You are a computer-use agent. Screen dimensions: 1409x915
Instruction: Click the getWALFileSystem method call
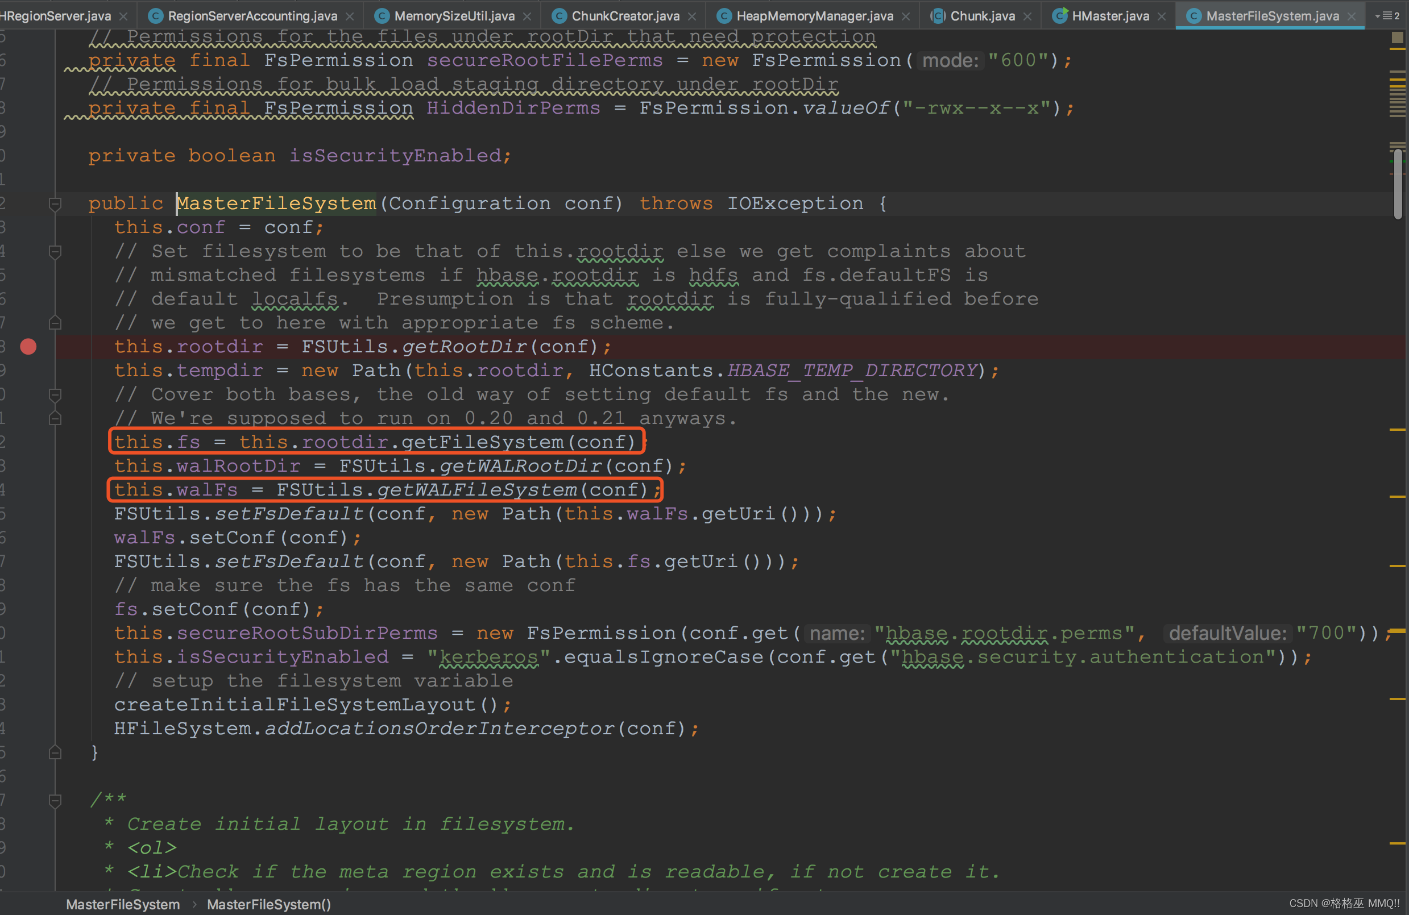tap(476, 490)
